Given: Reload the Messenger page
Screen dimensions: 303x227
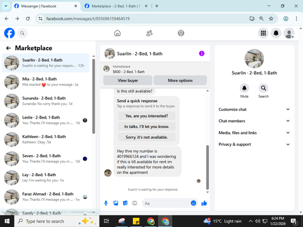Looking at the screenshot, I should pos(28,19).
